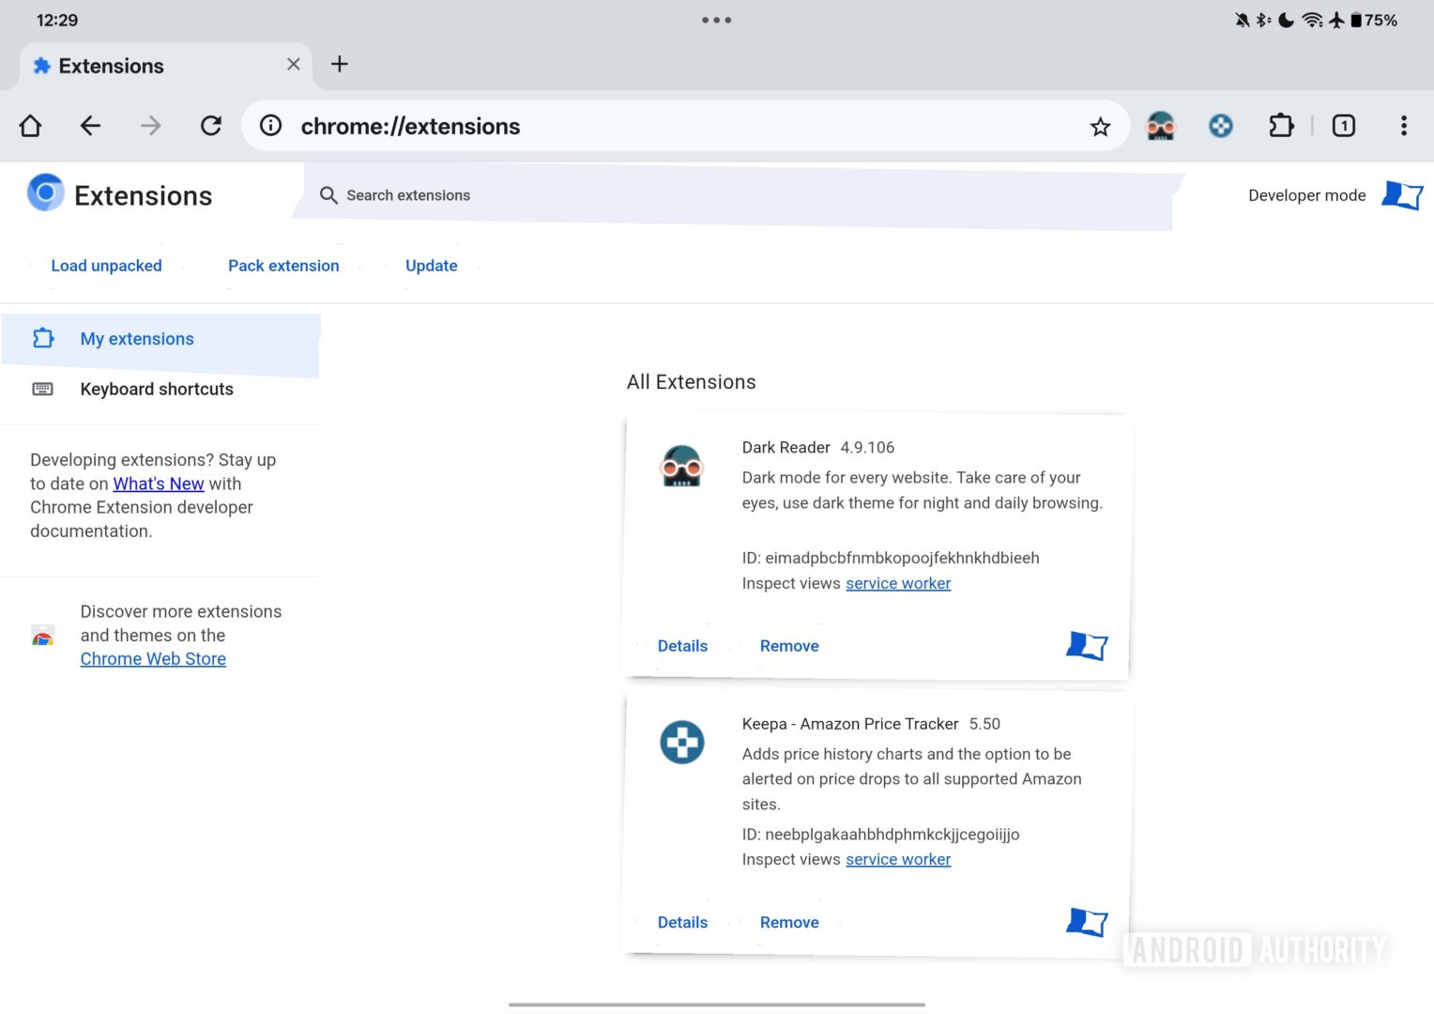Open Details for Dark Reader

pyautogui.click(x=682, y=645)
